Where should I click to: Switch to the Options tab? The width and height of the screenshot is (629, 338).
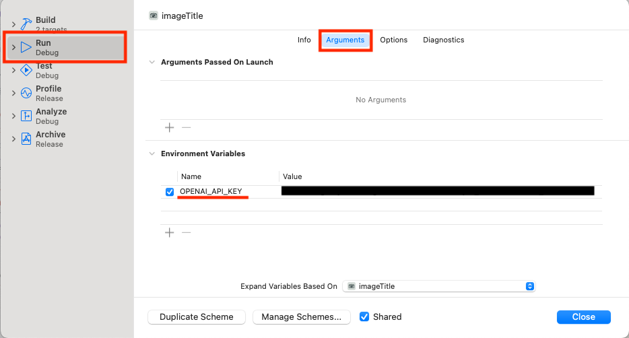point(393,40)
